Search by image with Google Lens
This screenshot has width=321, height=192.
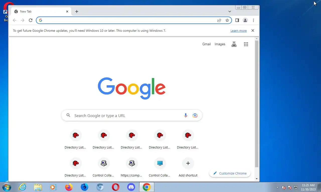click(195, 115)
